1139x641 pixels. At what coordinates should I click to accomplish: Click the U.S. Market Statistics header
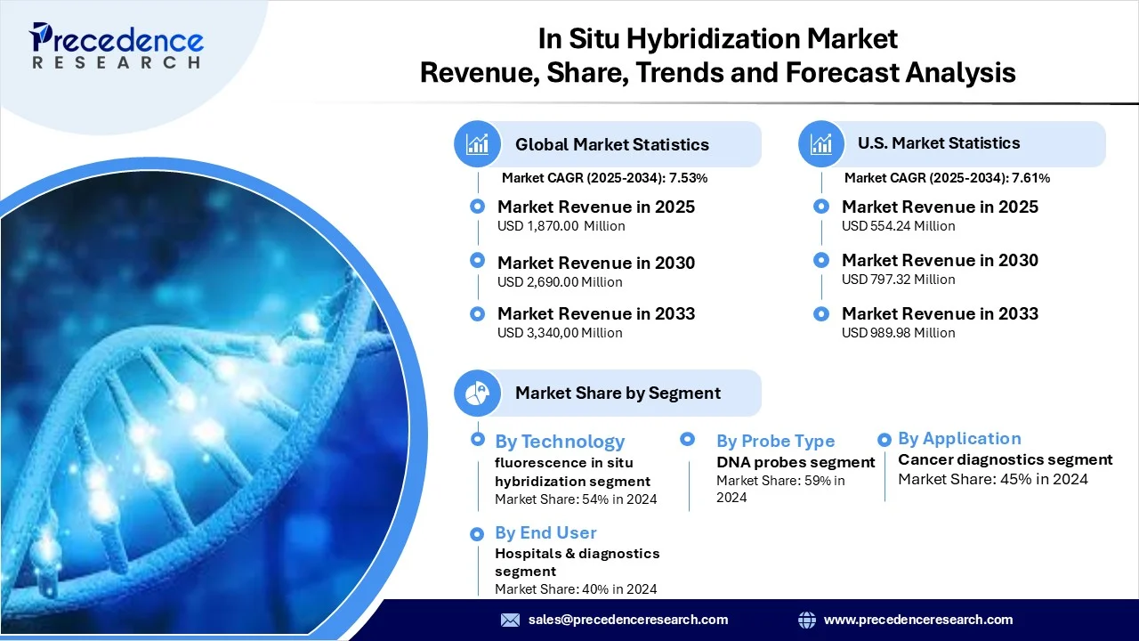pos(939,143)
